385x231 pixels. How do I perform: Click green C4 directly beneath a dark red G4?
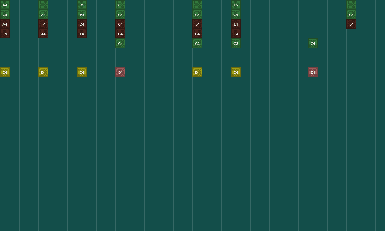coord(120,43)
